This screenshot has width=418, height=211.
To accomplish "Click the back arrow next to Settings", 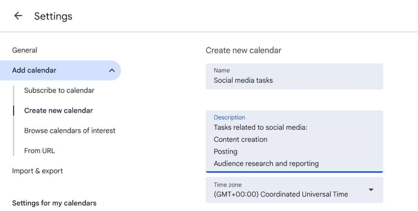I will 18,16.
